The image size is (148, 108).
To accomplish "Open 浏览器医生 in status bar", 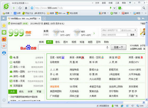I will pos(103,106).
